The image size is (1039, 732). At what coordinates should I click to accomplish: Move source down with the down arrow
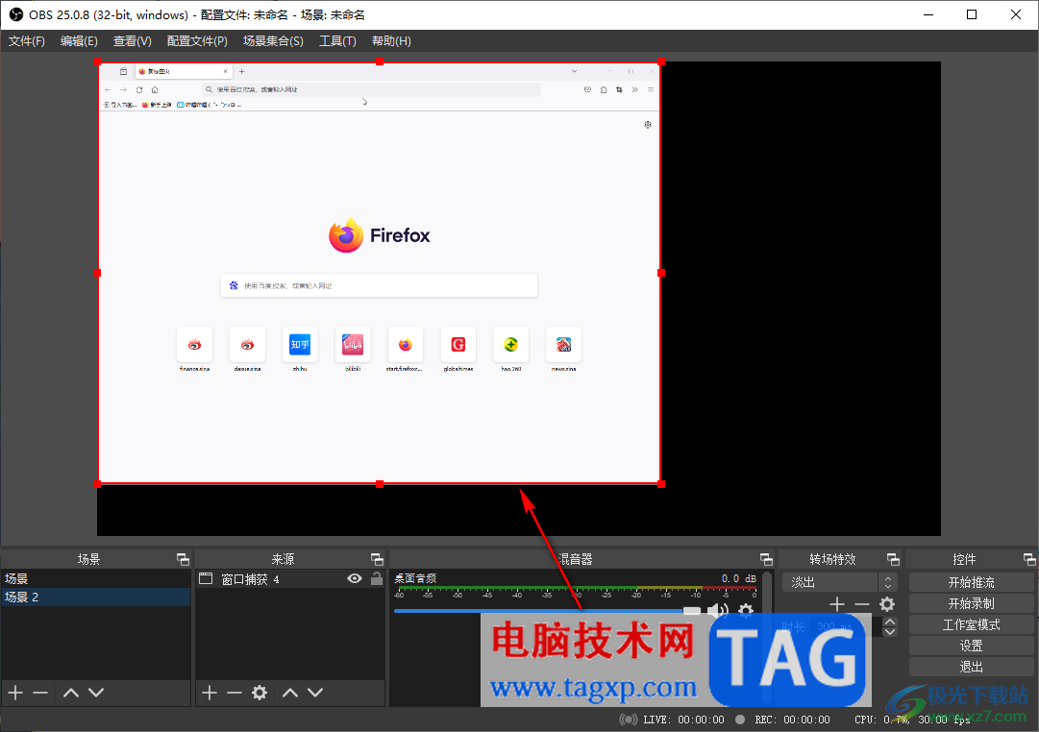(315, 693)
